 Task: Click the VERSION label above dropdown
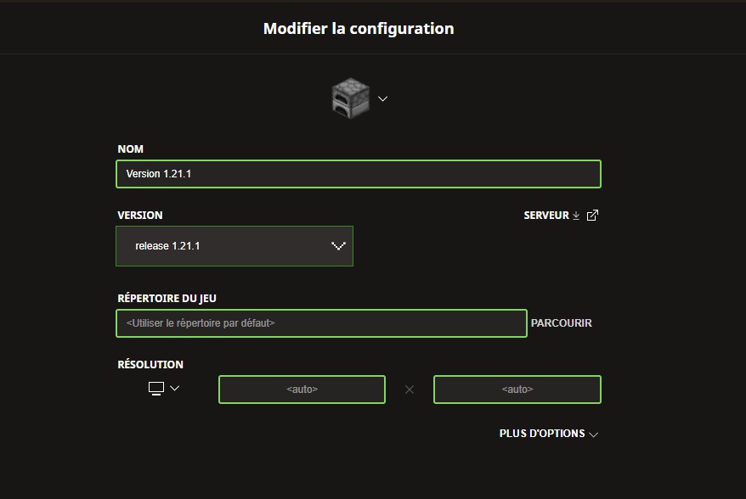(140, 216)
